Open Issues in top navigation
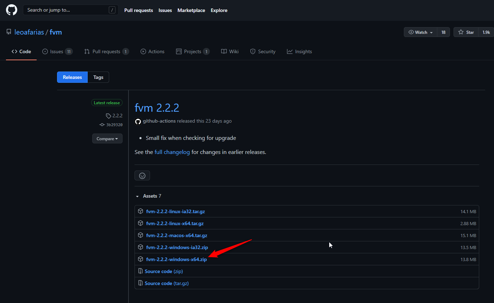 pos(165,10)
